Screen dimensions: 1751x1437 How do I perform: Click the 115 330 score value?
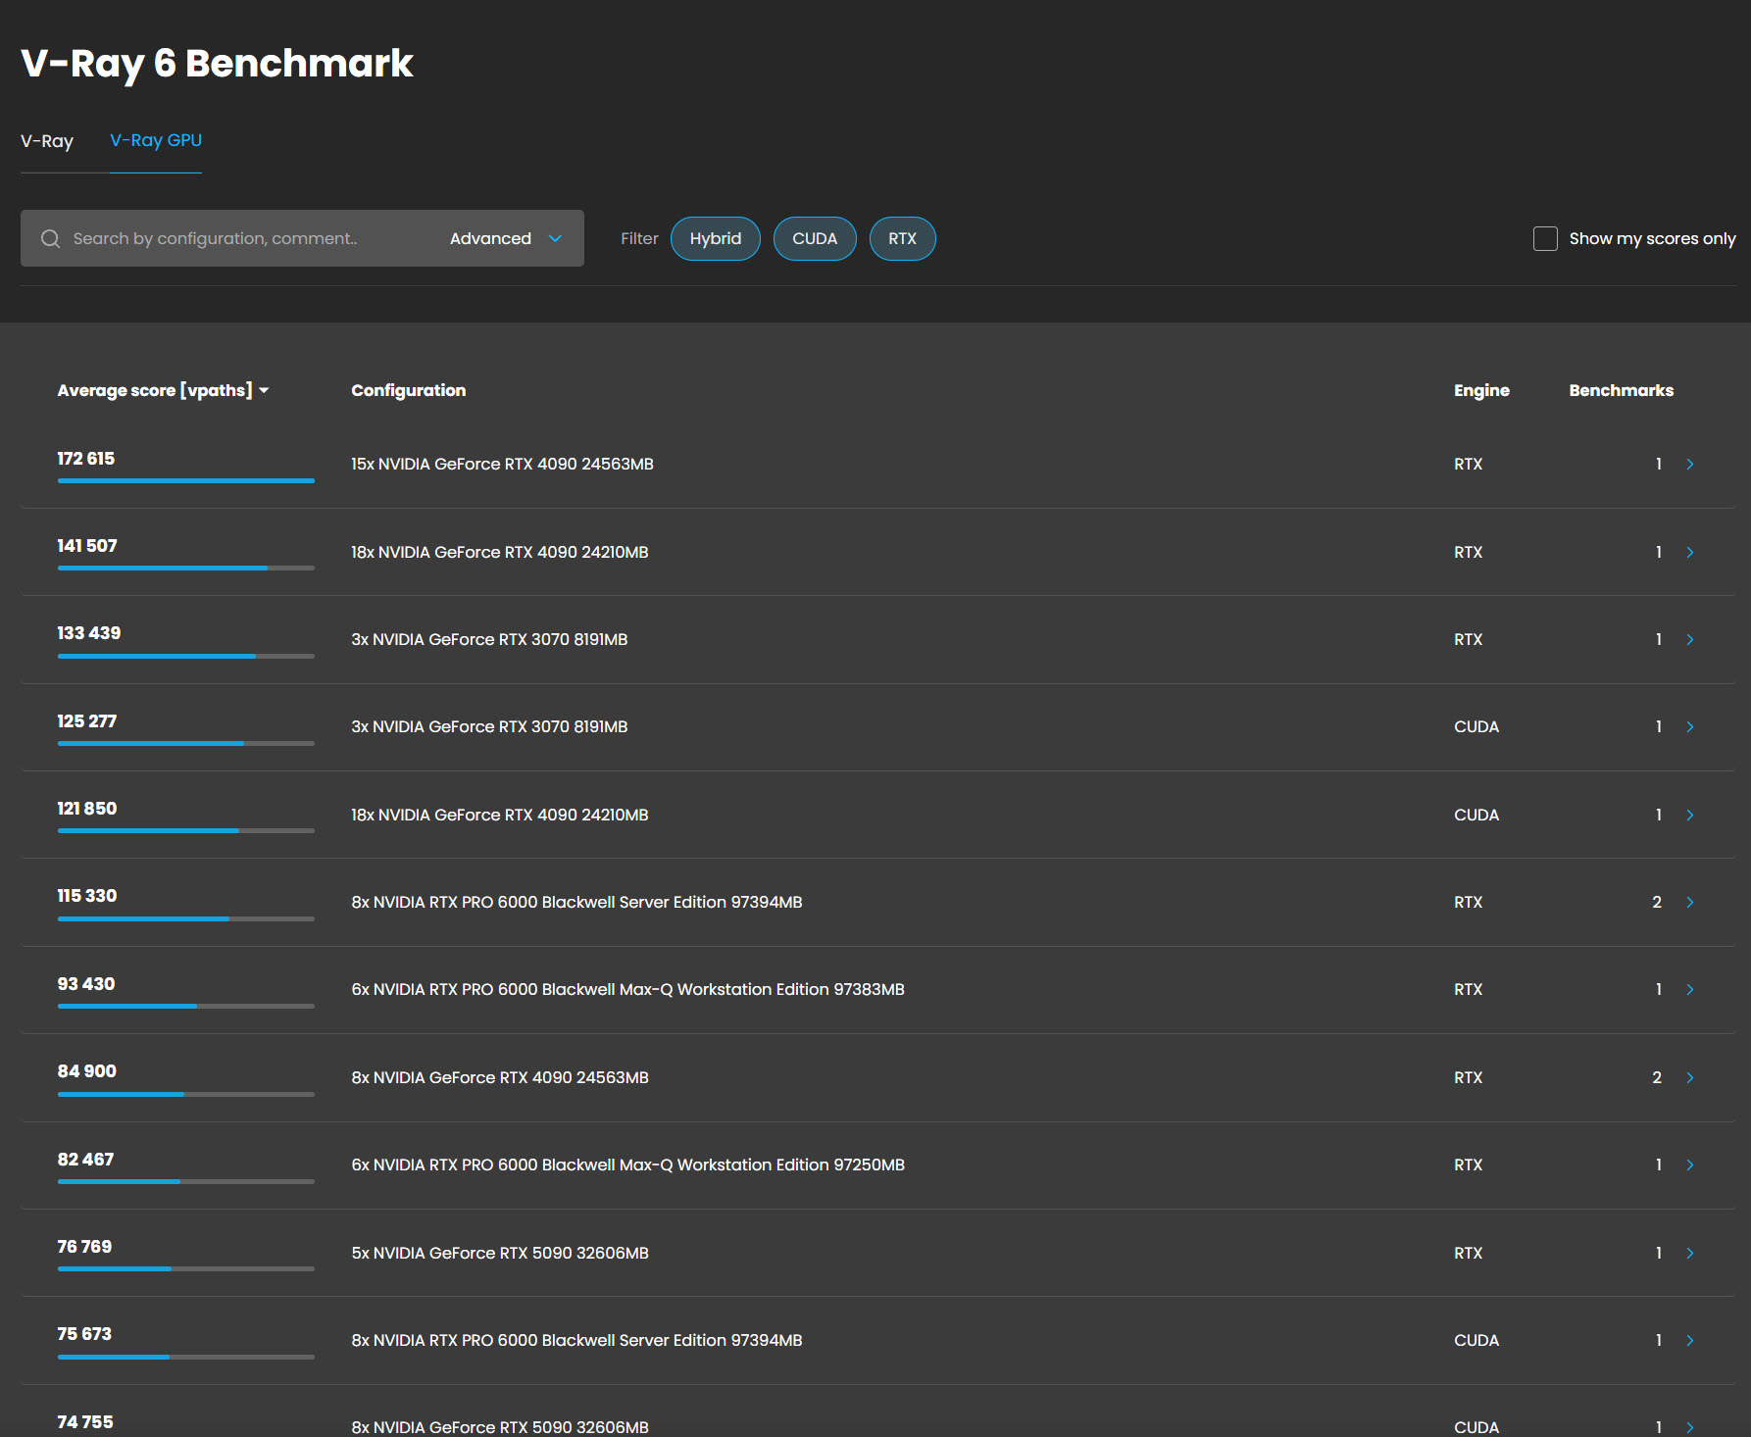87,896
